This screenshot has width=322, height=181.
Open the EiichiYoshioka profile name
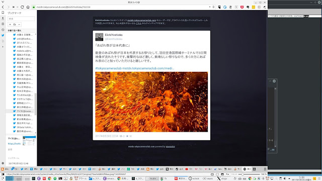pos(114,35)
